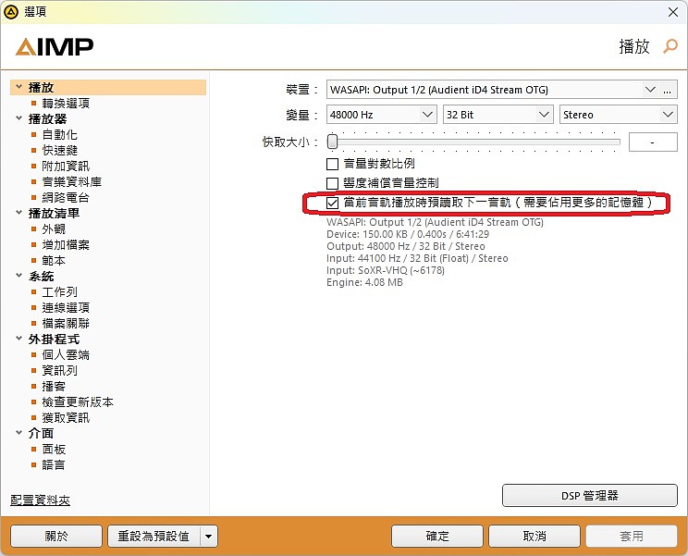Open the 48000 Hz sample rate dropdown

pos(427,115)
